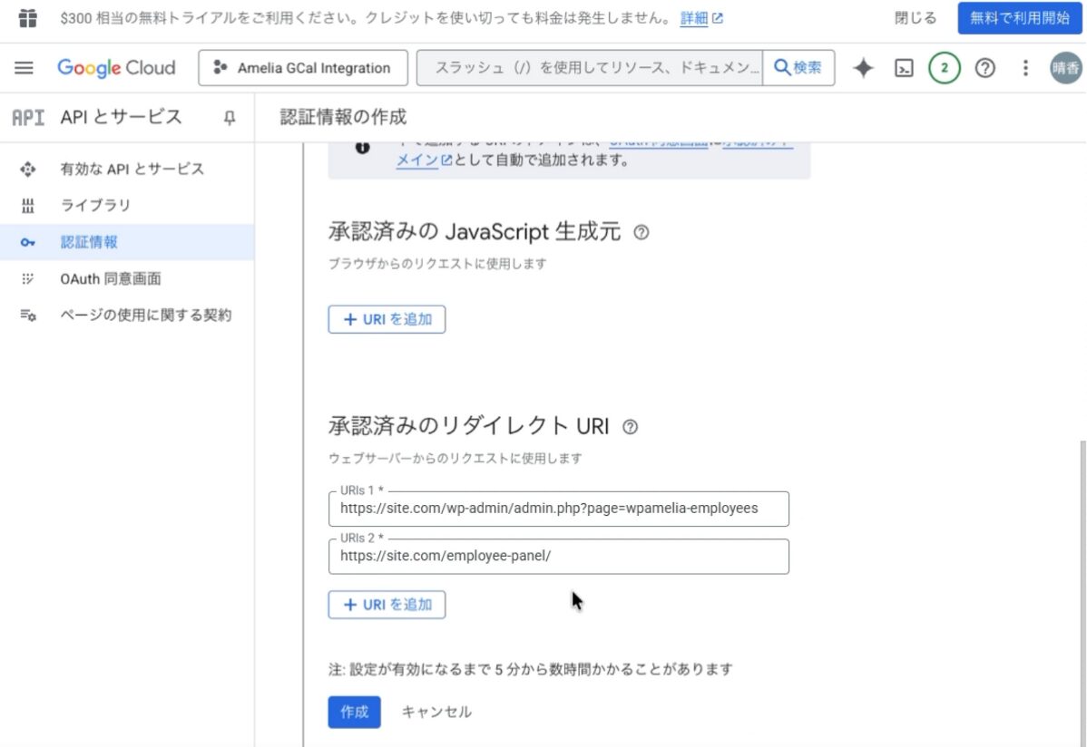Click キャンセル to discard credentials
The height and width of the screenshot is (747, 1087).
coord(436,712)
